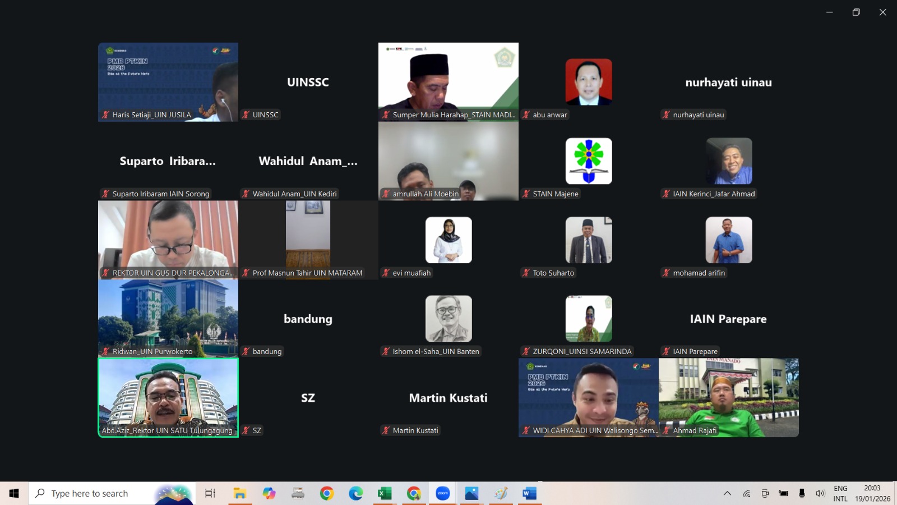Select the Abd.Aziz Rektor UIN SATU video tile

tap(168, 396)
